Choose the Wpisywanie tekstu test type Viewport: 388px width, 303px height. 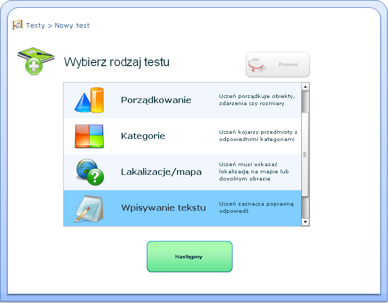click(182, 208)
